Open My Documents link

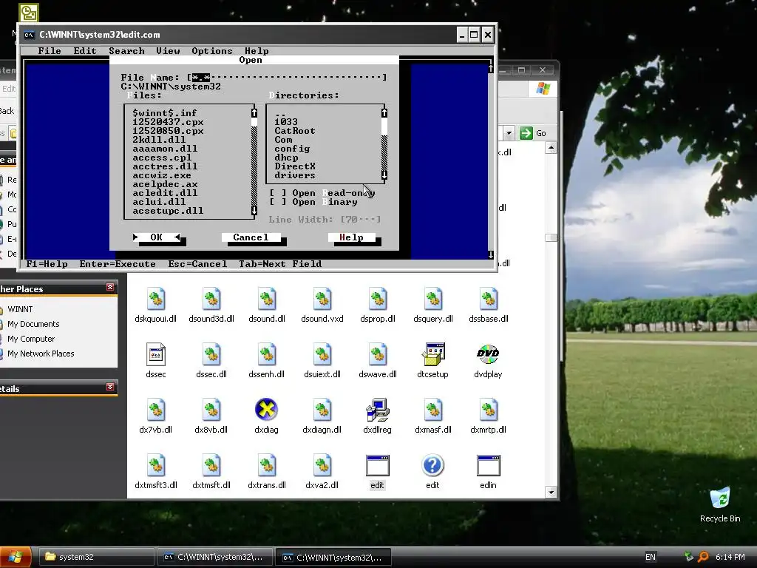pyautogui.click(x=33, y=324)
